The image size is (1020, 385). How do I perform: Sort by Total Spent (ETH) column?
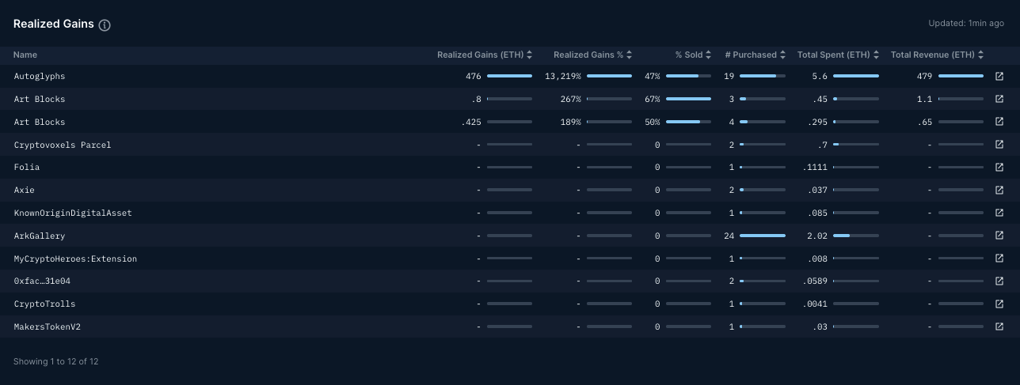pos(839,55)
